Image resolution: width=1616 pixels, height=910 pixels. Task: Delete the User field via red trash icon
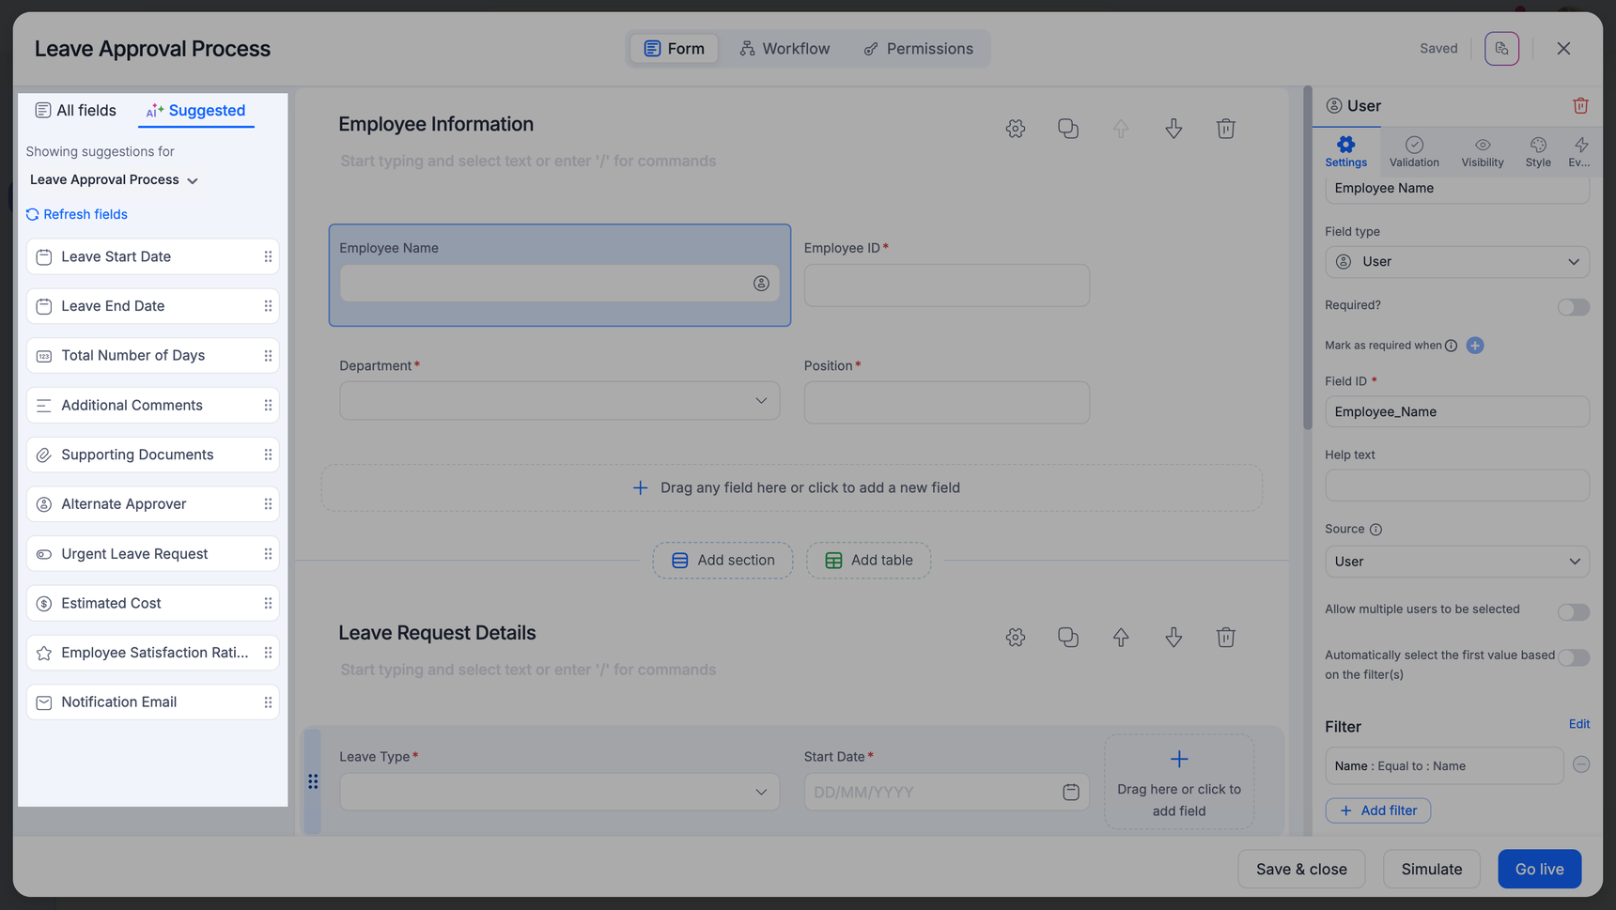pyautogui.click(x=1580, y=106)
